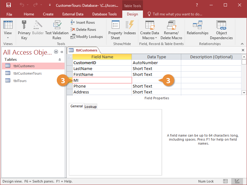Switch to Datasheet View status icon
The height and width of the screenshot is (185, 247).
(225, 181)
